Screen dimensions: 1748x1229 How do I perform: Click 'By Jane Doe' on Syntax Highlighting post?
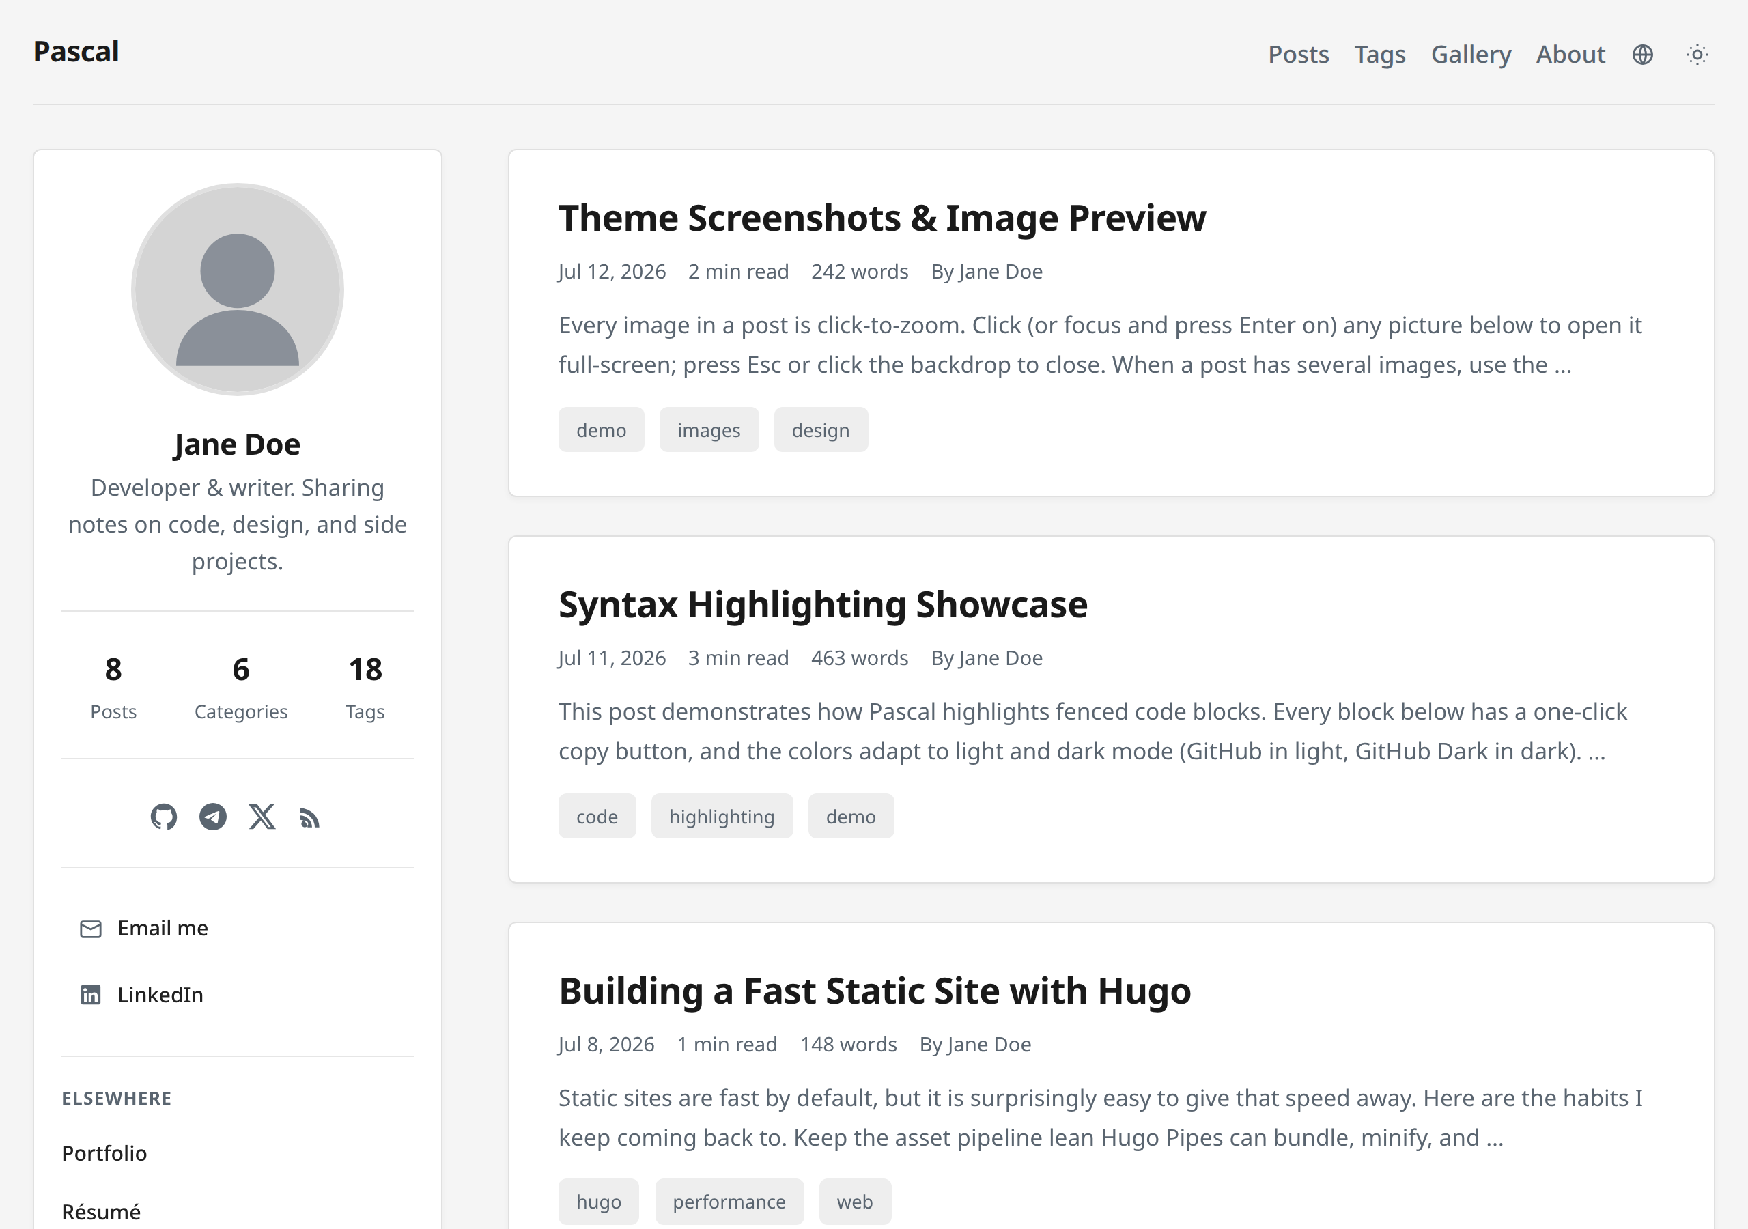coord(987,658)
